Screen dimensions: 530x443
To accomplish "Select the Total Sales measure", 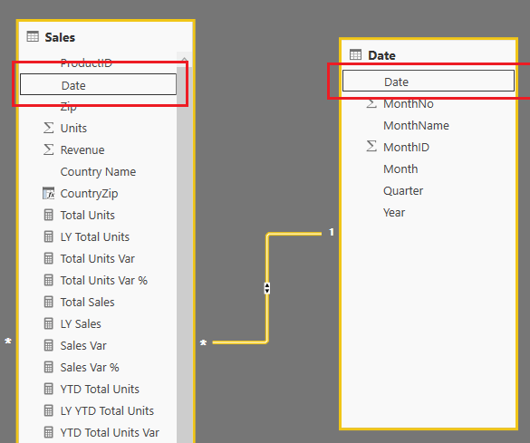I will pyautogui.click(x=87, y=302).
